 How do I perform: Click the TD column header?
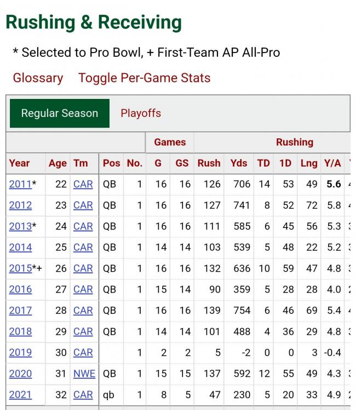click(263, 163)
